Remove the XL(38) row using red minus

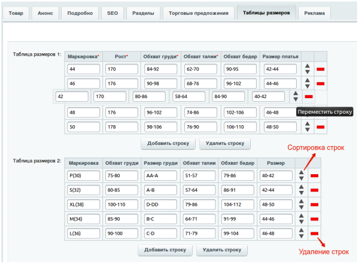313,204
